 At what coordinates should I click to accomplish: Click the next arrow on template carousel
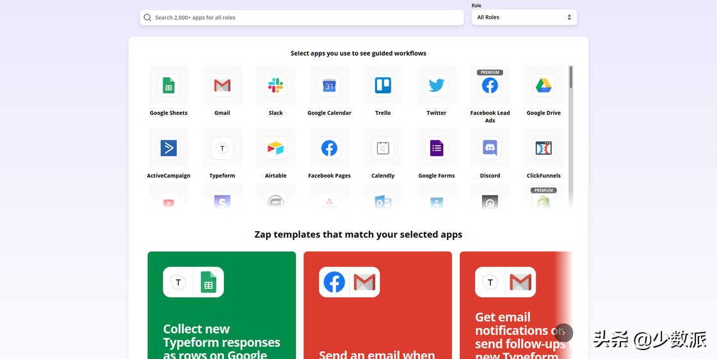pos(563,333)
